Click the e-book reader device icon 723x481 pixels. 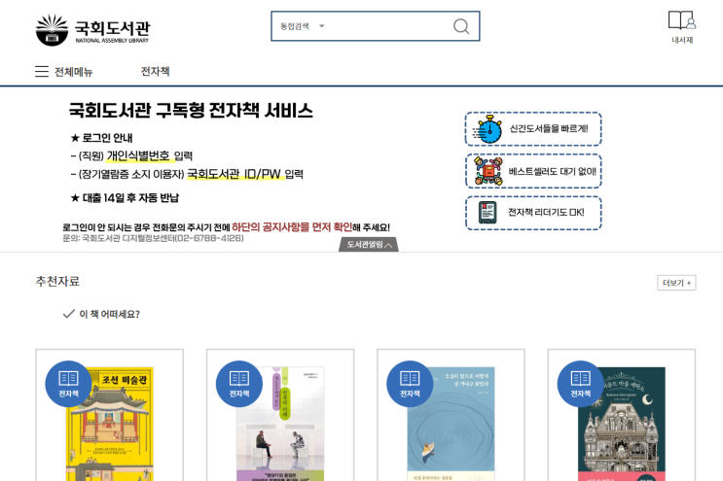(488, 213)
